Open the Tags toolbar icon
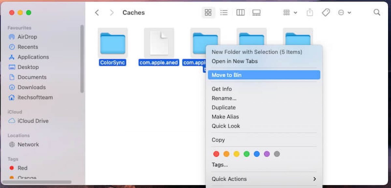The width and height of the screenshot is (391, 188). (326, 12)
